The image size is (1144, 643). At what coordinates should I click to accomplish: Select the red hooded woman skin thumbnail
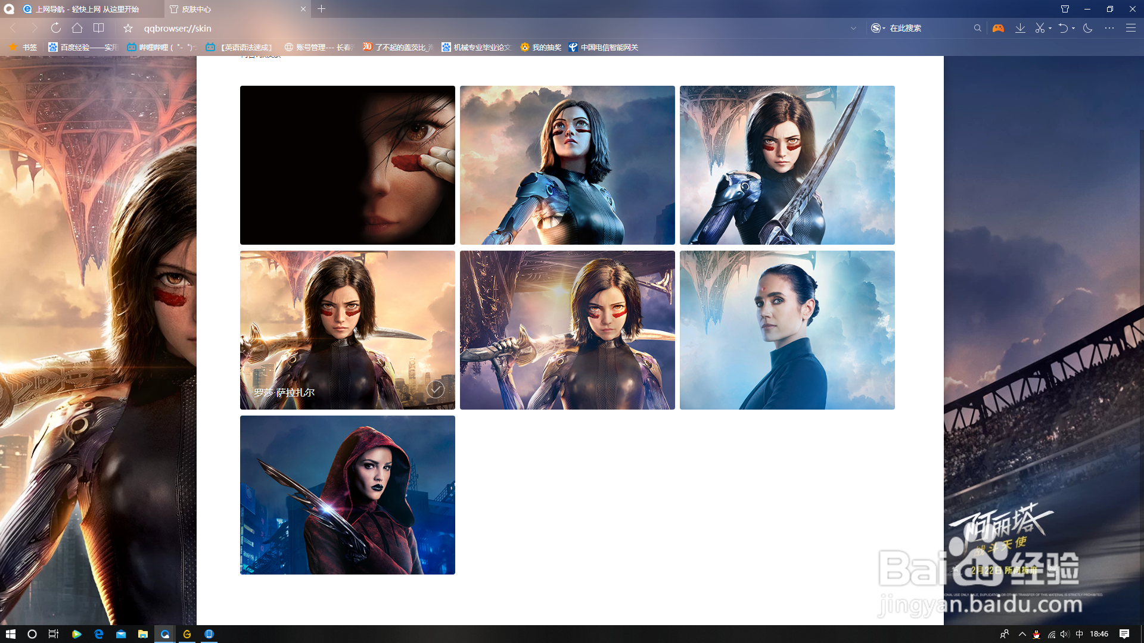(347, 495)
